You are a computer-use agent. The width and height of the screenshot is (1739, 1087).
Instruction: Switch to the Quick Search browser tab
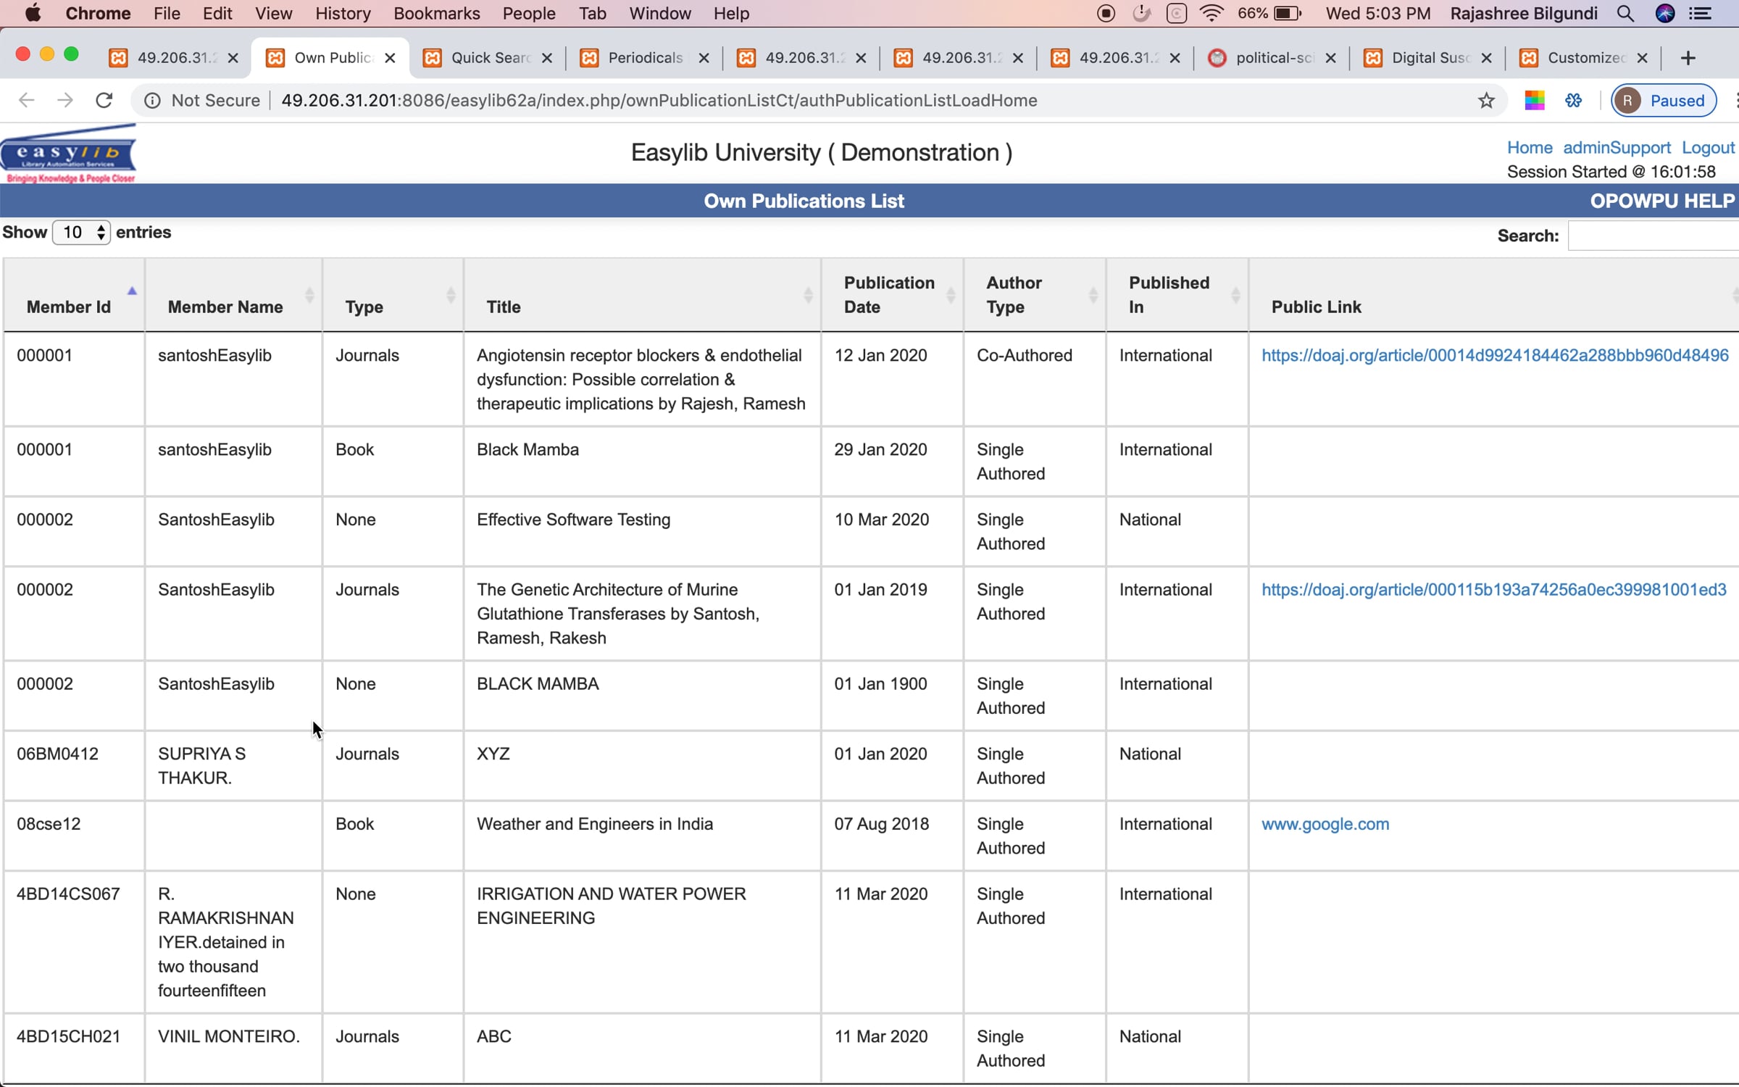(x=488, y=58)
